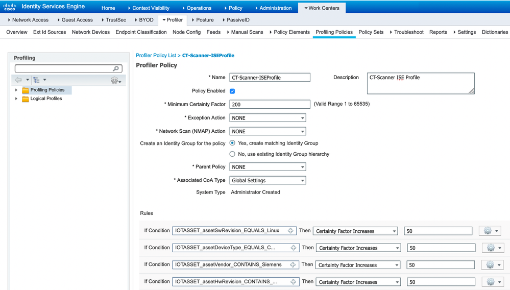
Task: Click plus icon for assetDeviceType_EQUALS condition
Action: pos(294,248)
